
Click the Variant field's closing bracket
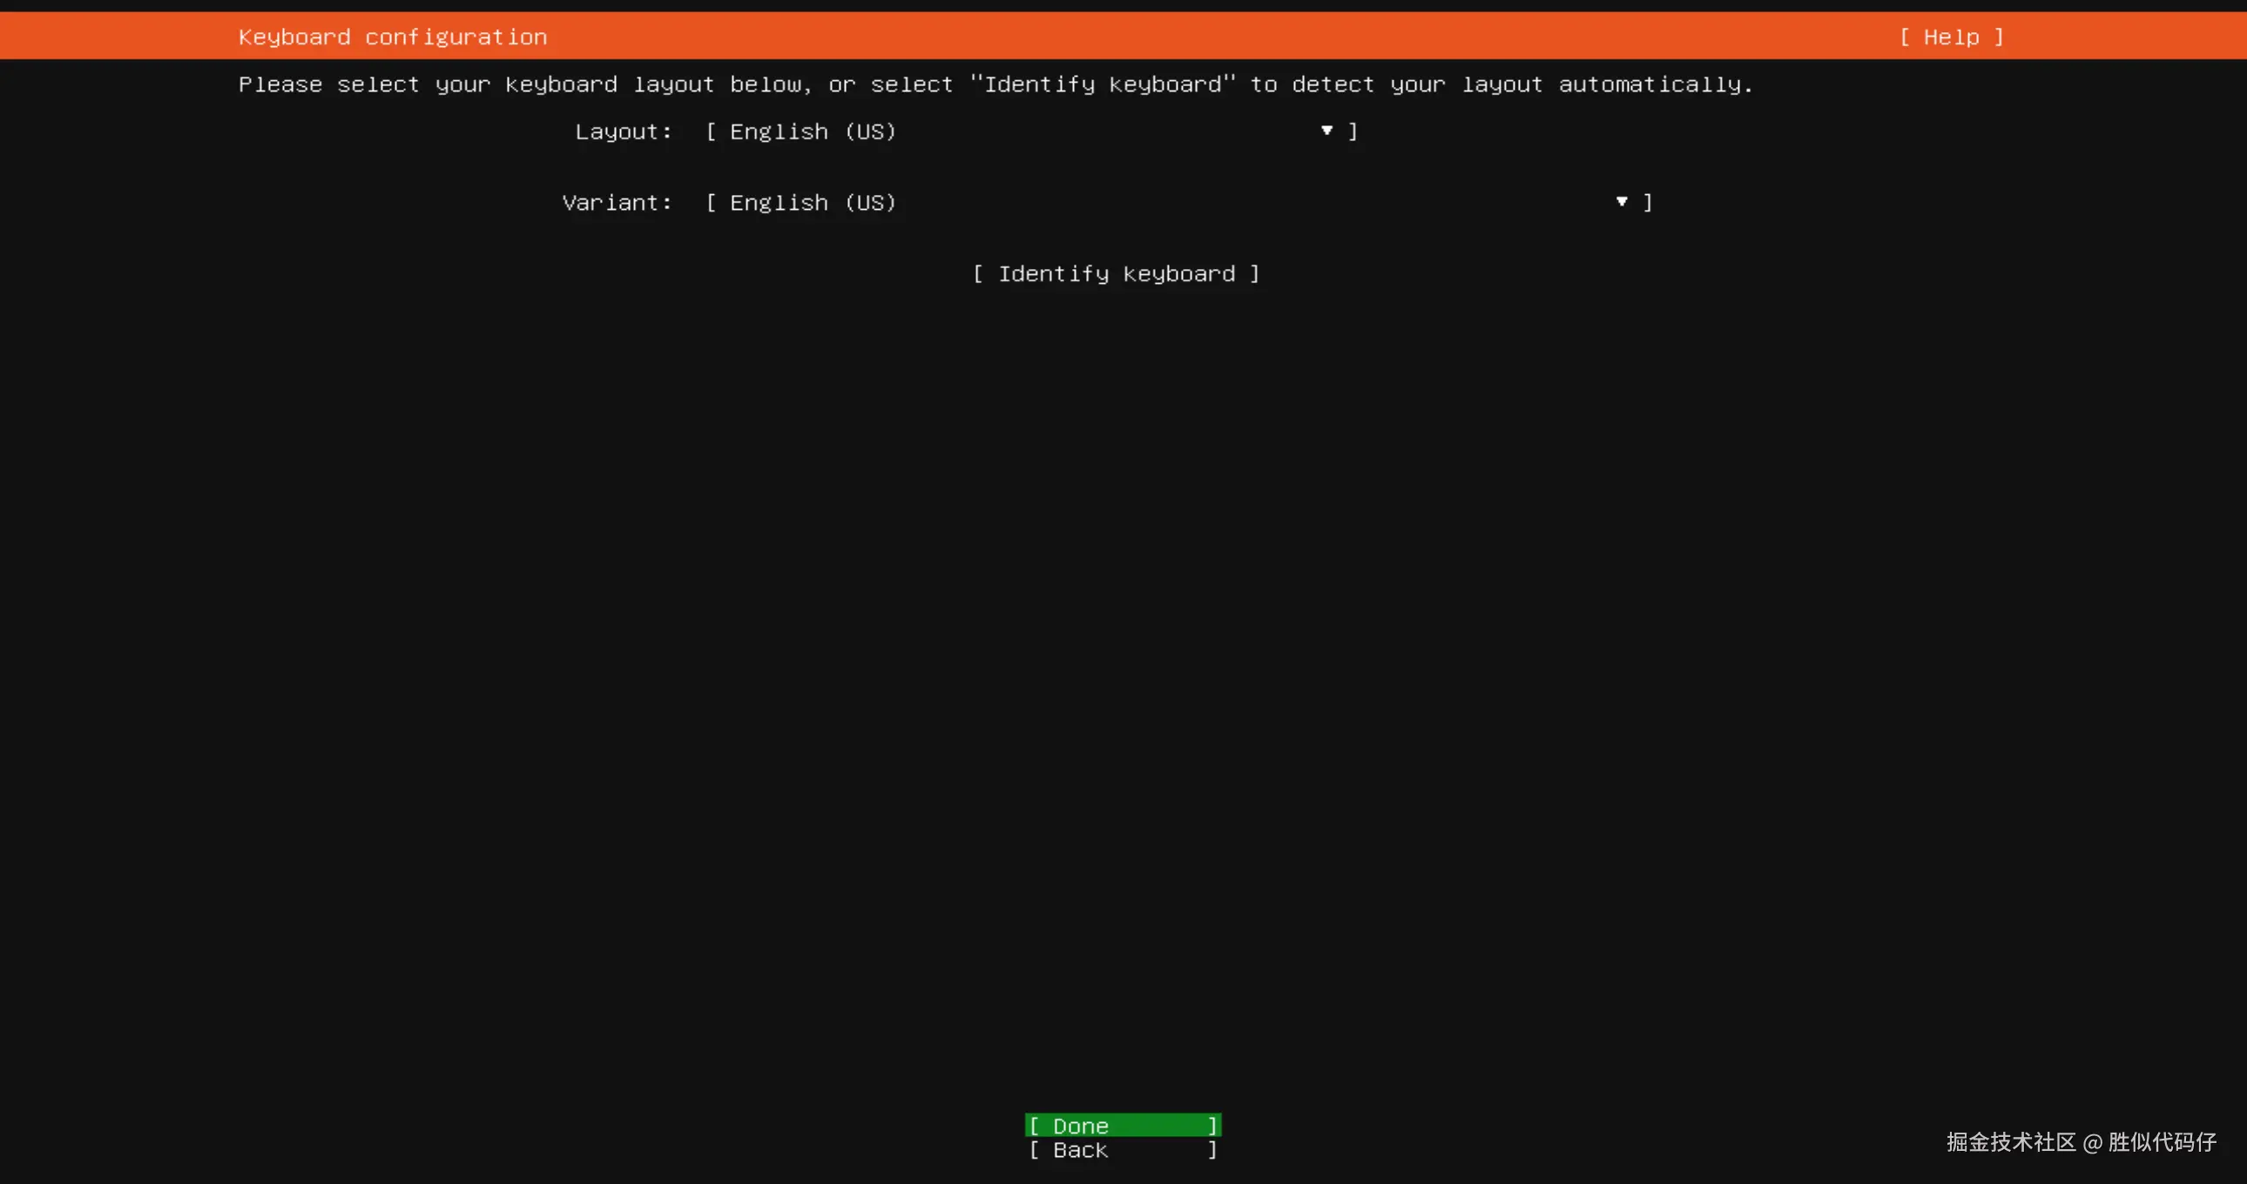pos(1647,203)
